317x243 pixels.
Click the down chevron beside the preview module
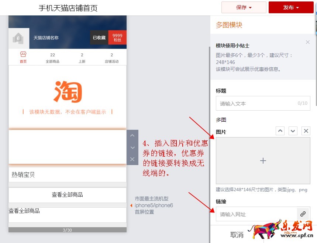132,147
